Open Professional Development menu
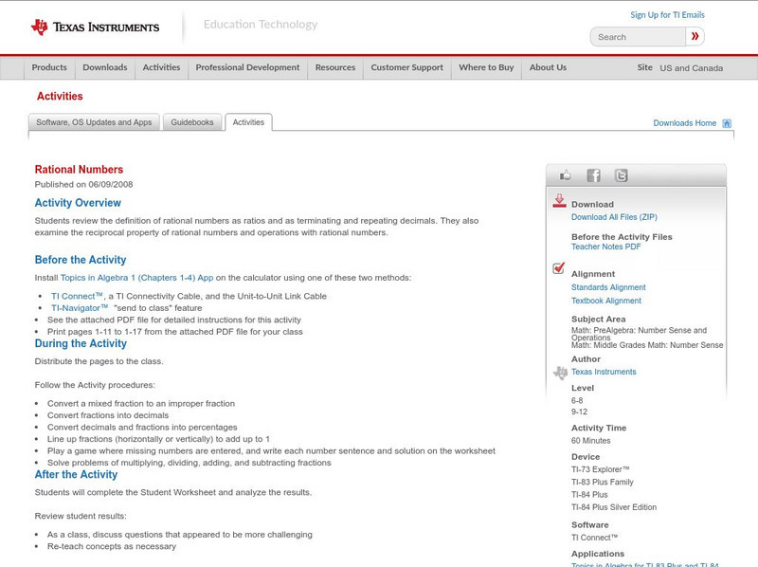 point(247,67)
